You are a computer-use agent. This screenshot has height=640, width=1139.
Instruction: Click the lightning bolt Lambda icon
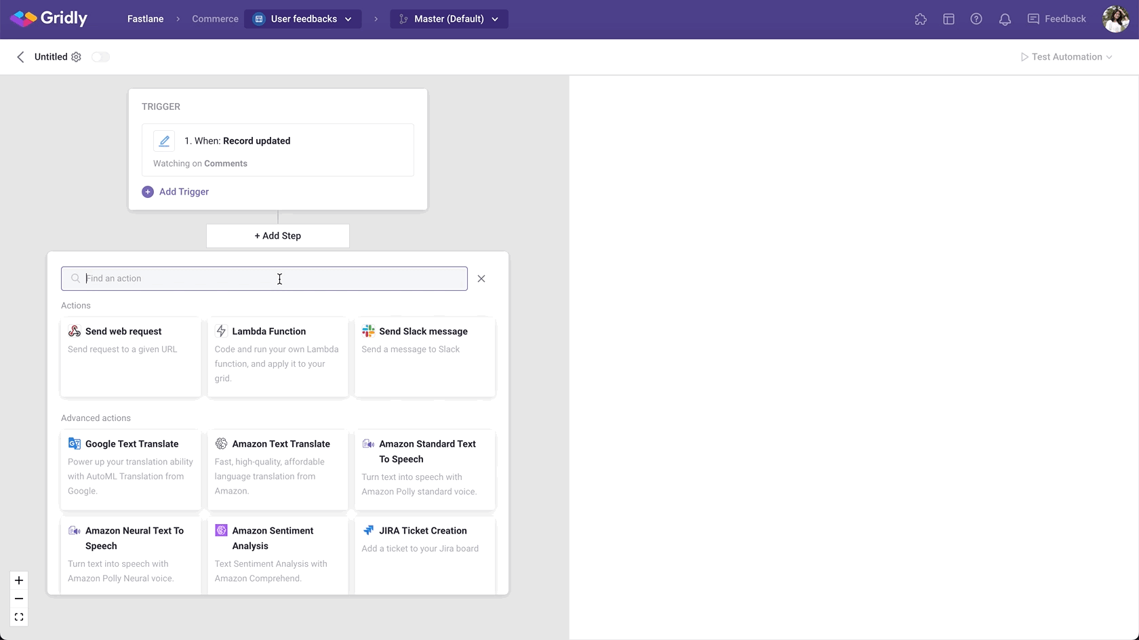[x=221, y=331]
